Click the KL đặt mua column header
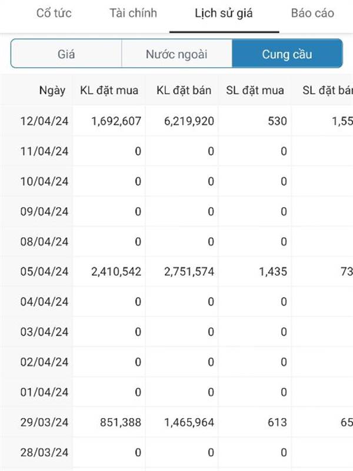Screen dimensions: 353x471 tap(109, 91)
